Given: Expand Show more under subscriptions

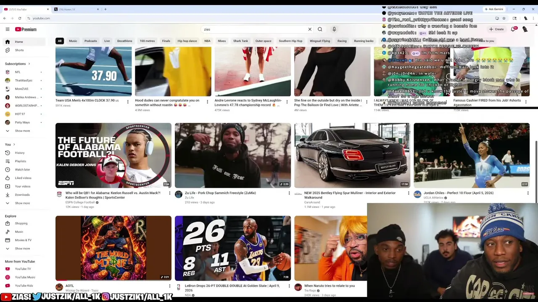Looking at the screenshot, I should (x=22, y=131).
